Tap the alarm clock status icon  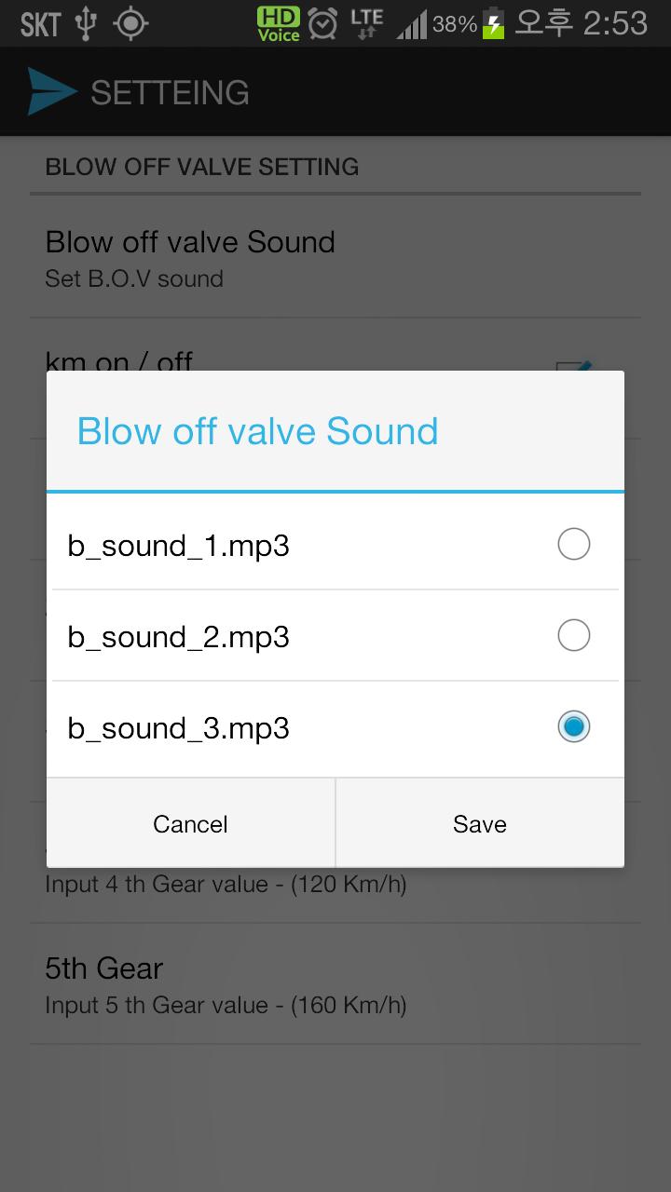pos(322,23)
